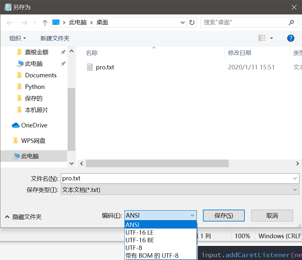Click 新建文件夹 button

(x=55, y=38)
